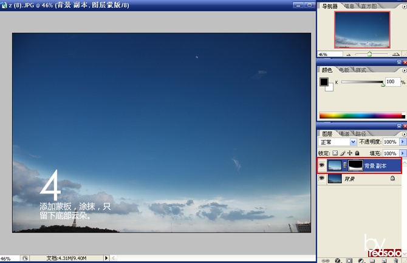Click the black foreground color swatch
407x263 pixels.
click(x=324, y=82)
